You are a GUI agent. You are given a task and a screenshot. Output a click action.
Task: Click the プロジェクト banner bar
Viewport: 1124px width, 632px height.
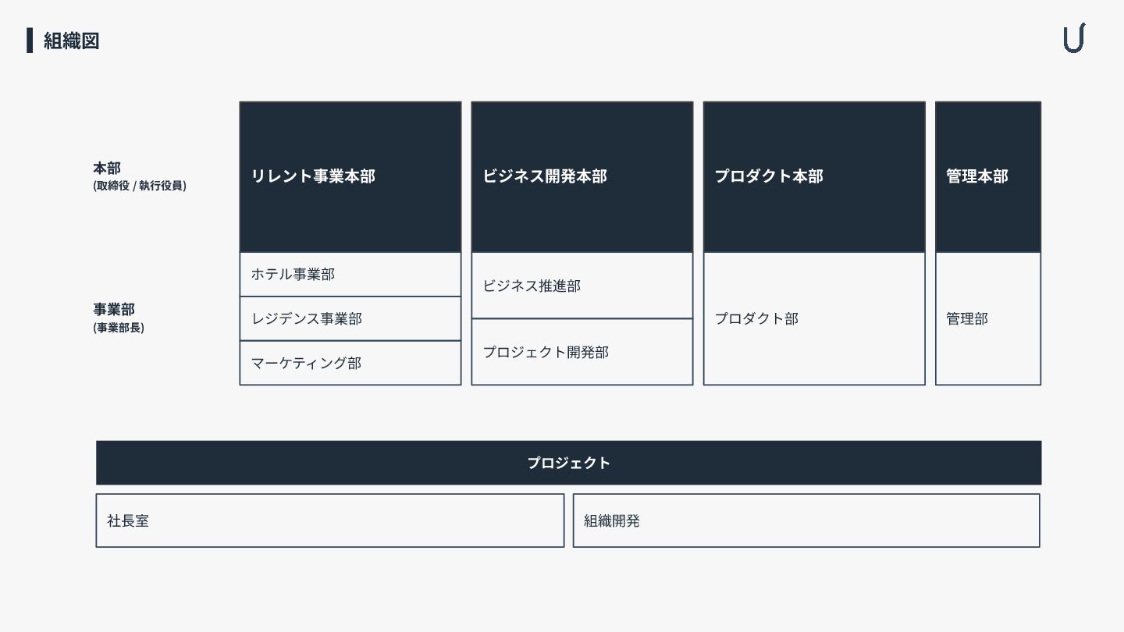[x=568, y=463]
